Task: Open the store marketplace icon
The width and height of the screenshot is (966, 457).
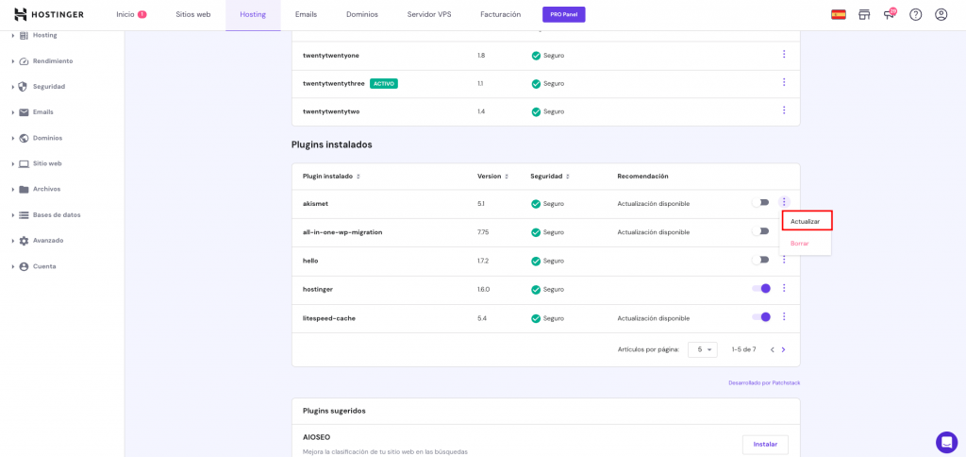Action: (x=863, y=14)
